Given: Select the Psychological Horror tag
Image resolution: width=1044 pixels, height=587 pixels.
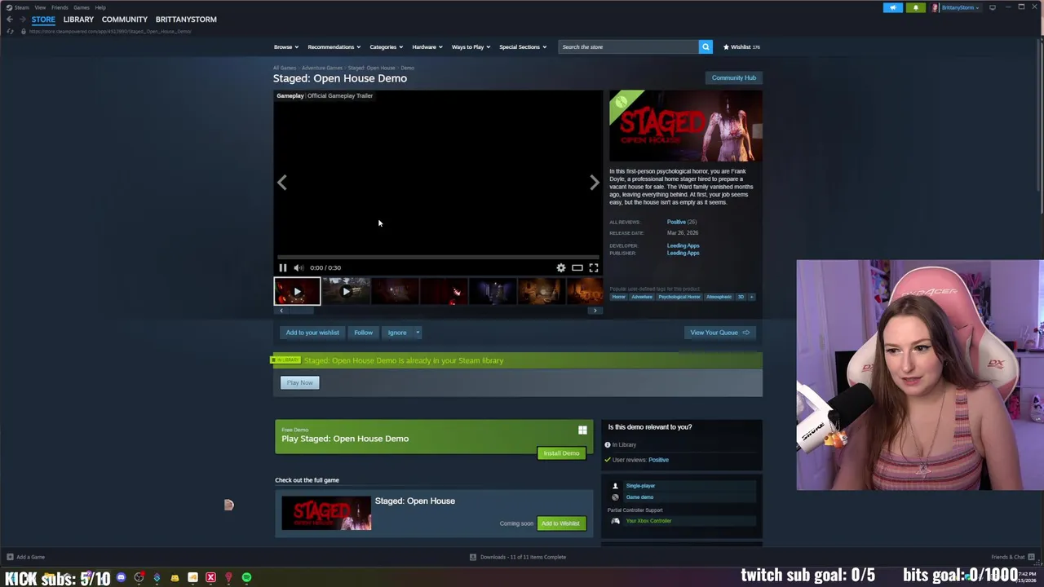Looking at the screenshot, I should coord(679,297).
